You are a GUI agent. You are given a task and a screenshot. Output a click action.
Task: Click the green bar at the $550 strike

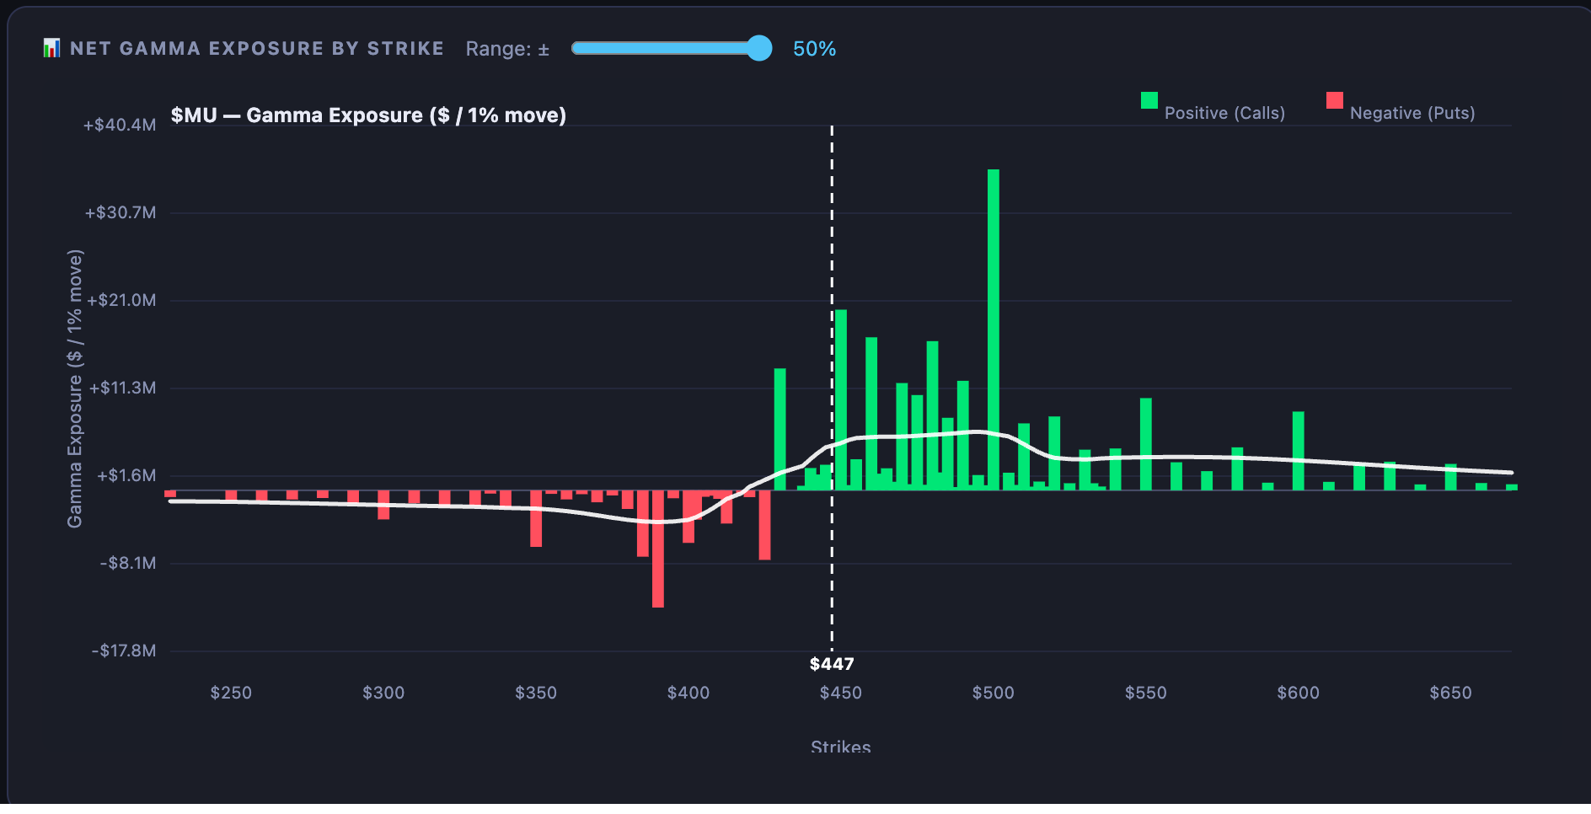click(x=1146, y=444)
